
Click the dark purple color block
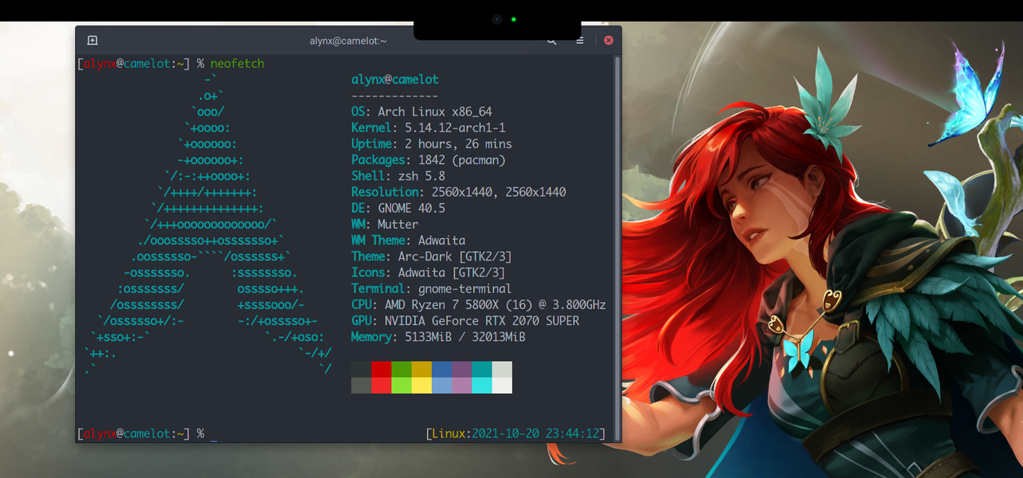[462, 369]
